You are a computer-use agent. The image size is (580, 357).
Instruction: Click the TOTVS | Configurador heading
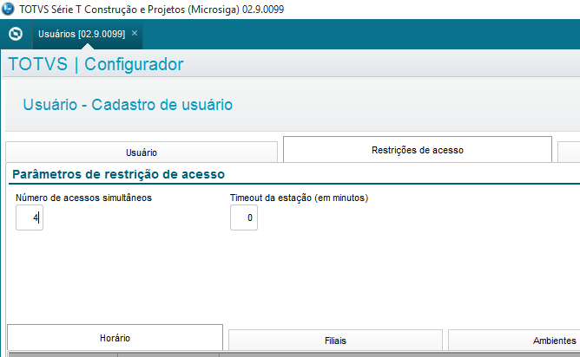tap(96, 64)
